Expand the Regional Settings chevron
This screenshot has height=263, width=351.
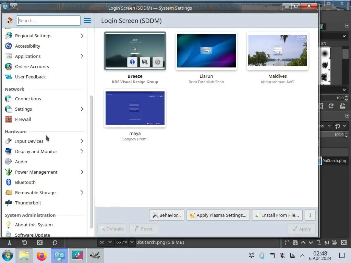[82, 36]
